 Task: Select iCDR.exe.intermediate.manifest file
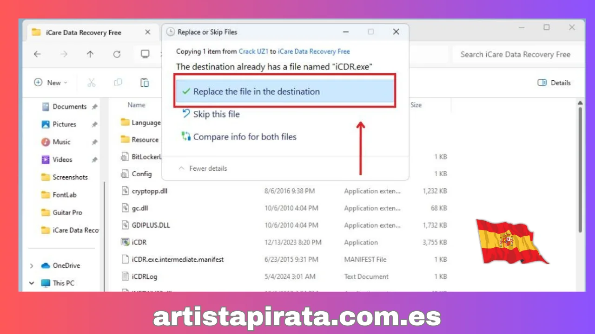tap(284, 259)
